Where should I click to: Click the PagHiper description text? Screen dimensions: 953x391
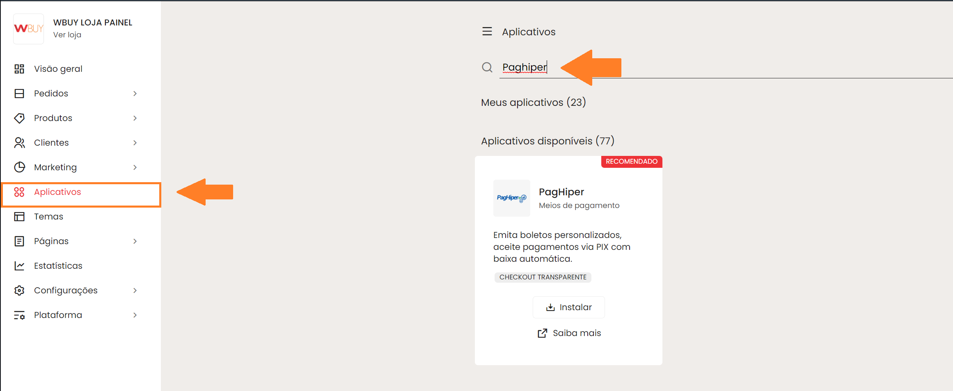pyautogui.click(x=562, y=247)
